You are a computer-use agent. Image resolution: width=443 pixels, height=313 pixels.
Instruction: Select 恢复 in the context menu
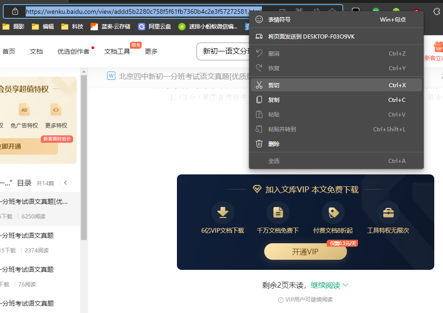click(336, 68)
